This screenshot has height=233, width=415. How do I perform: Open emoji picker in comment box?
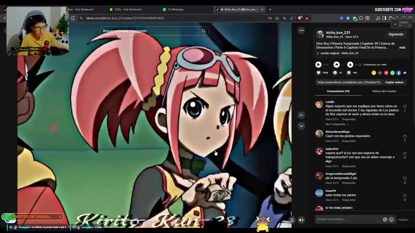[391, 219]
